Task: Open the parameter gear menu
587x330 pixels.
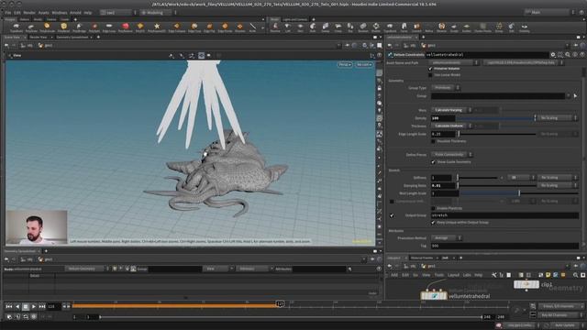Action: [553, 55]
